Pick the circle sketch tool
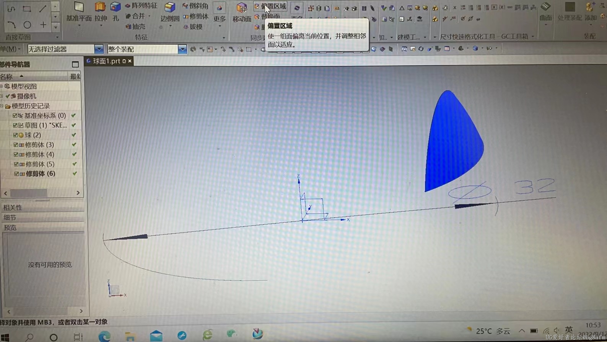Image resolution: width=607 pixels, height=342 pixels. [27, 25]
